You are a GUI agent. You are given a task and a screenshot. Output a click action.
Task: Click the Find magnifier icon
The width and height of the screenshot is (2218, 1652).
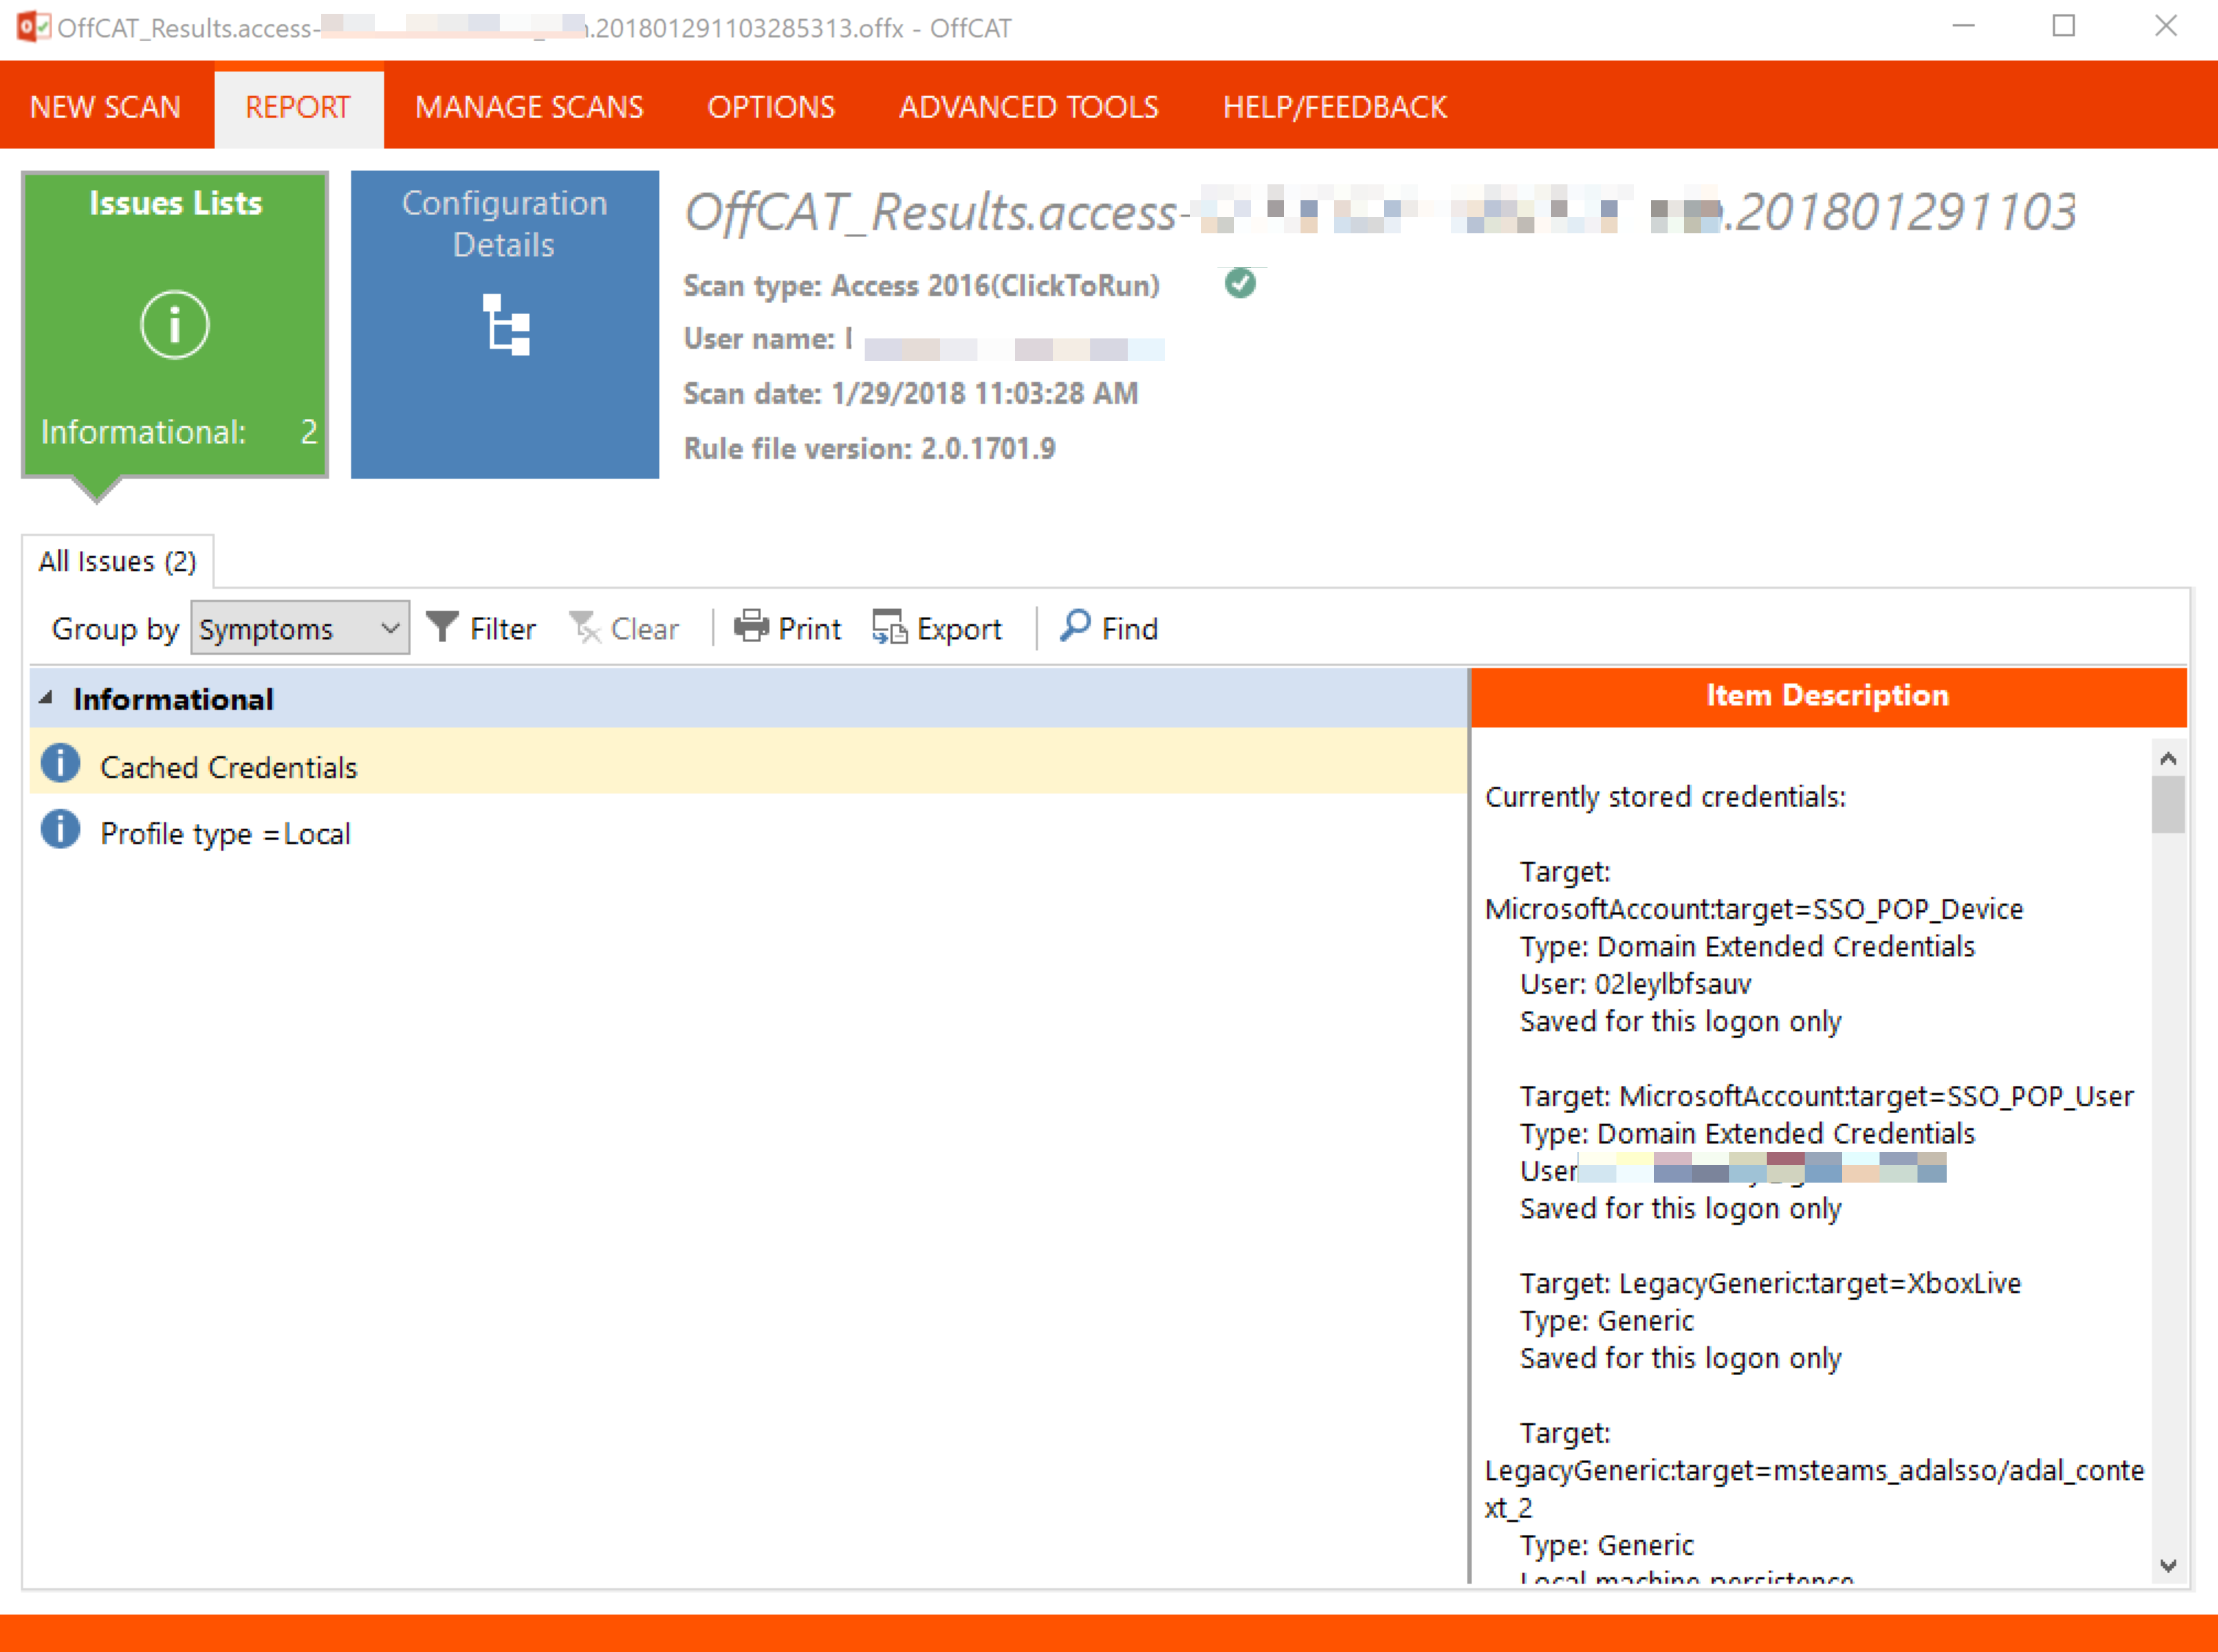coord(1075,626)
